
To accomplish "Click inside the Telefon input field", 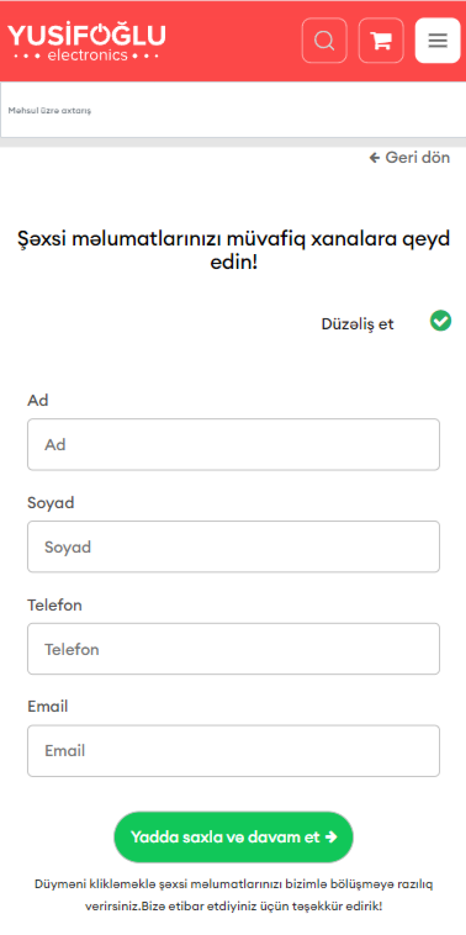I will pyautogui.click(x=233, y=648).
